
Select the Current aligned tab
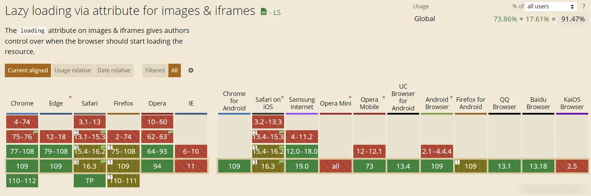(28, 70)
